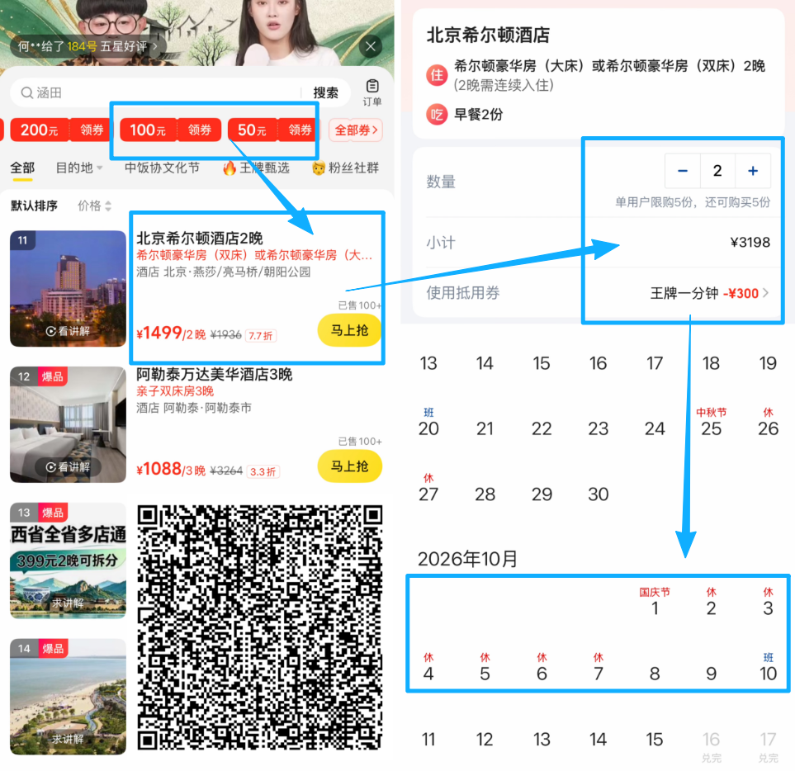Toggle 价格 sort order

[x=94, y=206]
